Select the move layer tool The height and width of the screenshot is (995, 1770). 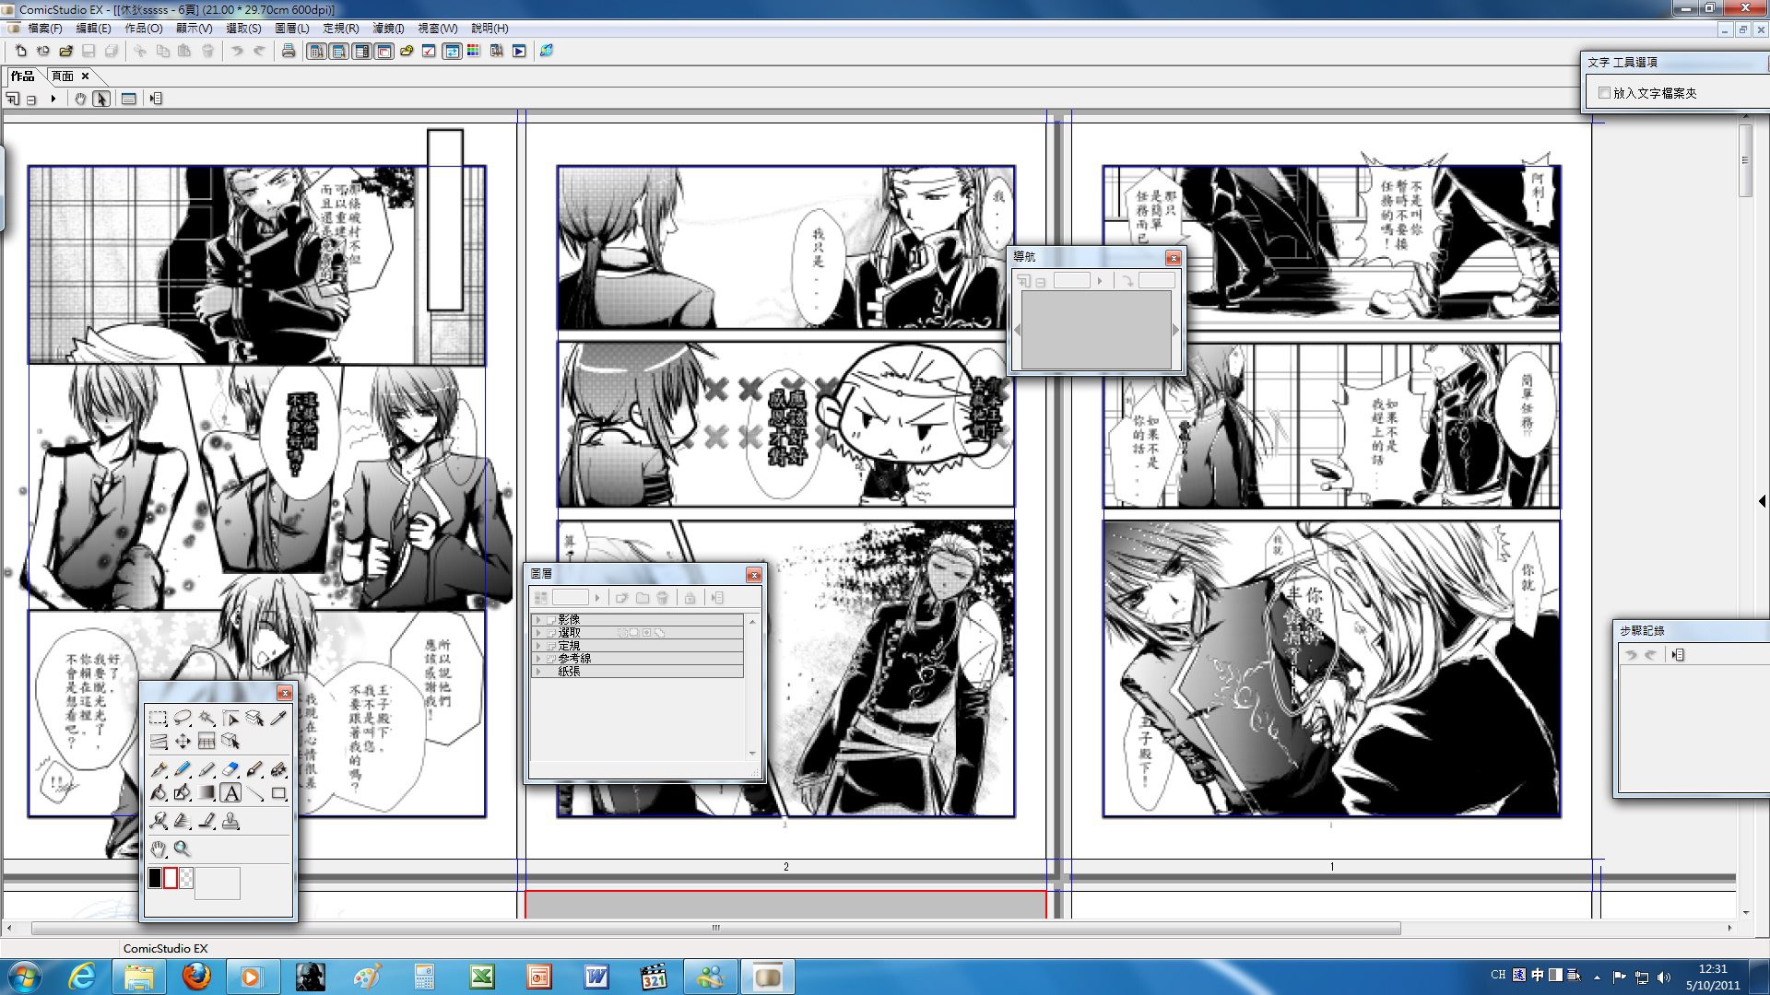click(x=182, y=742)
